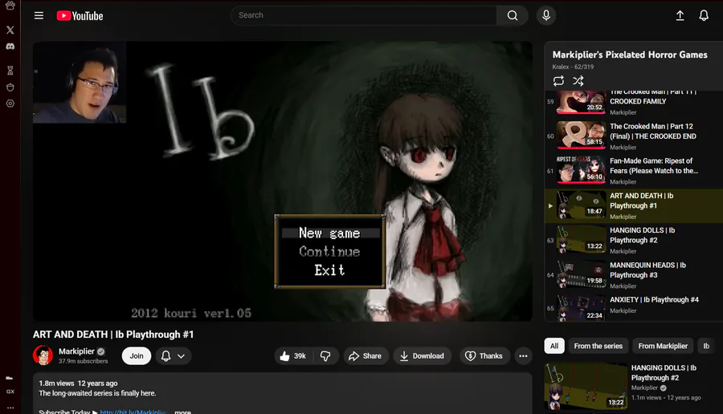
Task: Play 'Fan-Made Game: Ripest of Fears' playlist item
Action: point(634,171)
